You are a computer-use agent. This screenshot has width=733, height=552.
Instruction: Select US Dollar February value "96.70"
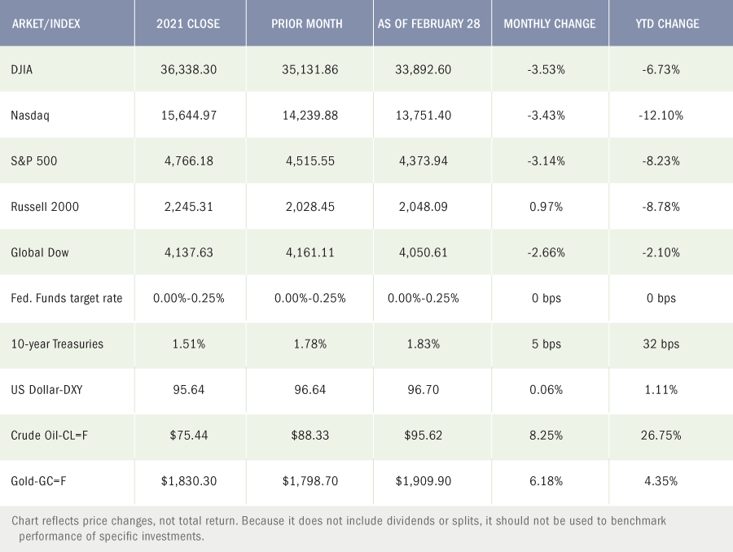[x=423, y=390]
